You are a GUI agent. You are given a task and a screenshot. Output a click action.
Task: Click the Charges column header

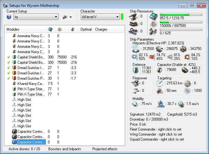click(101, 29)
